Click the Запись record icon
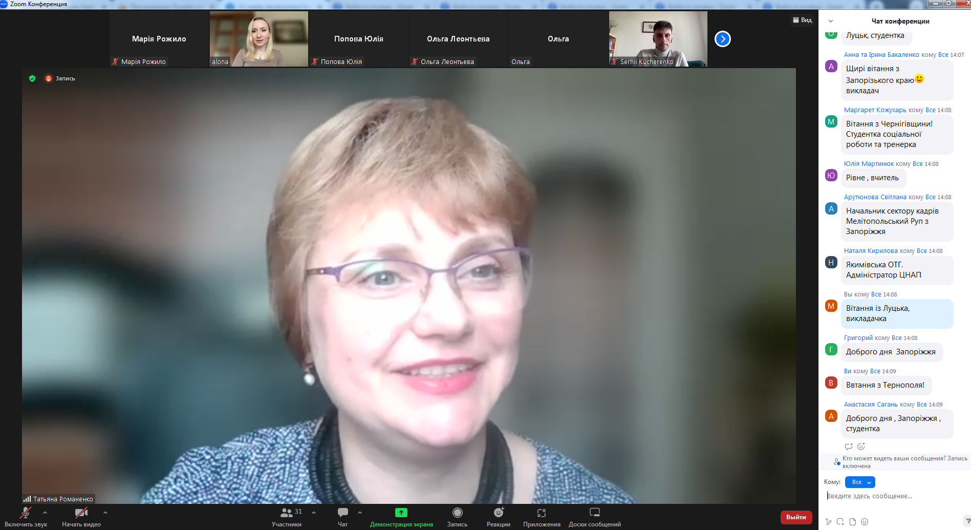Viewport: 971px width, 530px height. point(457,516)
